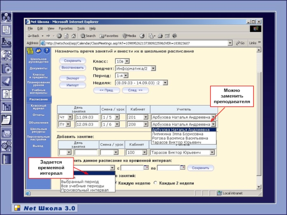Screen dimensions: 287x215
Task: Open the Favorites toolbar button
Action: tap(109, 36)
